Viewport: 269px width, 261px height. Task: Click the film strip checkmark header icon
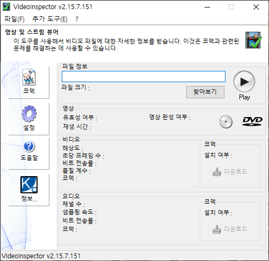click(x=253, y=40)
